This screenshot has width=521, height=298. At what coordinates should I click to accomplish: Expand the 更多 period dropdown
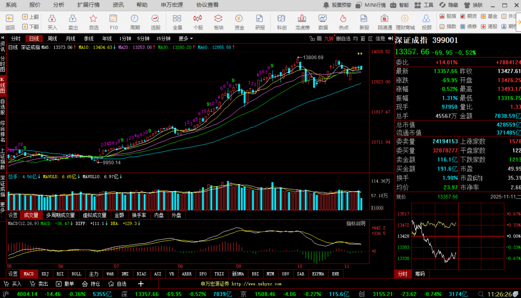pos(186,39)
